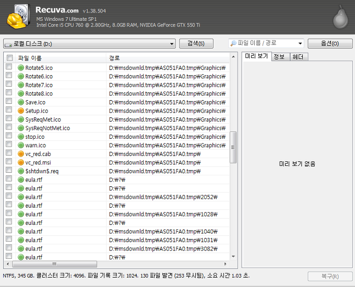Click path ending in tmp\2052\

(x=163, y=197)
